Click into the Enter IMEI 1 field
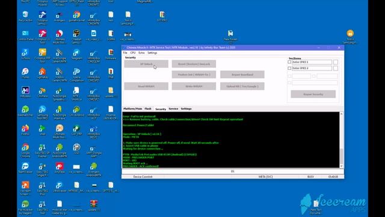Viewport: 385px width, 217px height. [x=312, y=62]
